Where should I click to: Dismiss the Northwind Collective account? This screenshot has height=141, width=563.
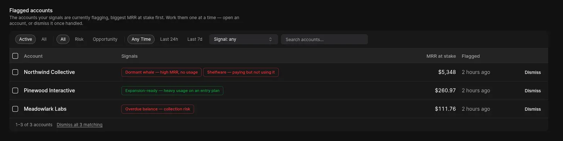(x=533, y=72)
